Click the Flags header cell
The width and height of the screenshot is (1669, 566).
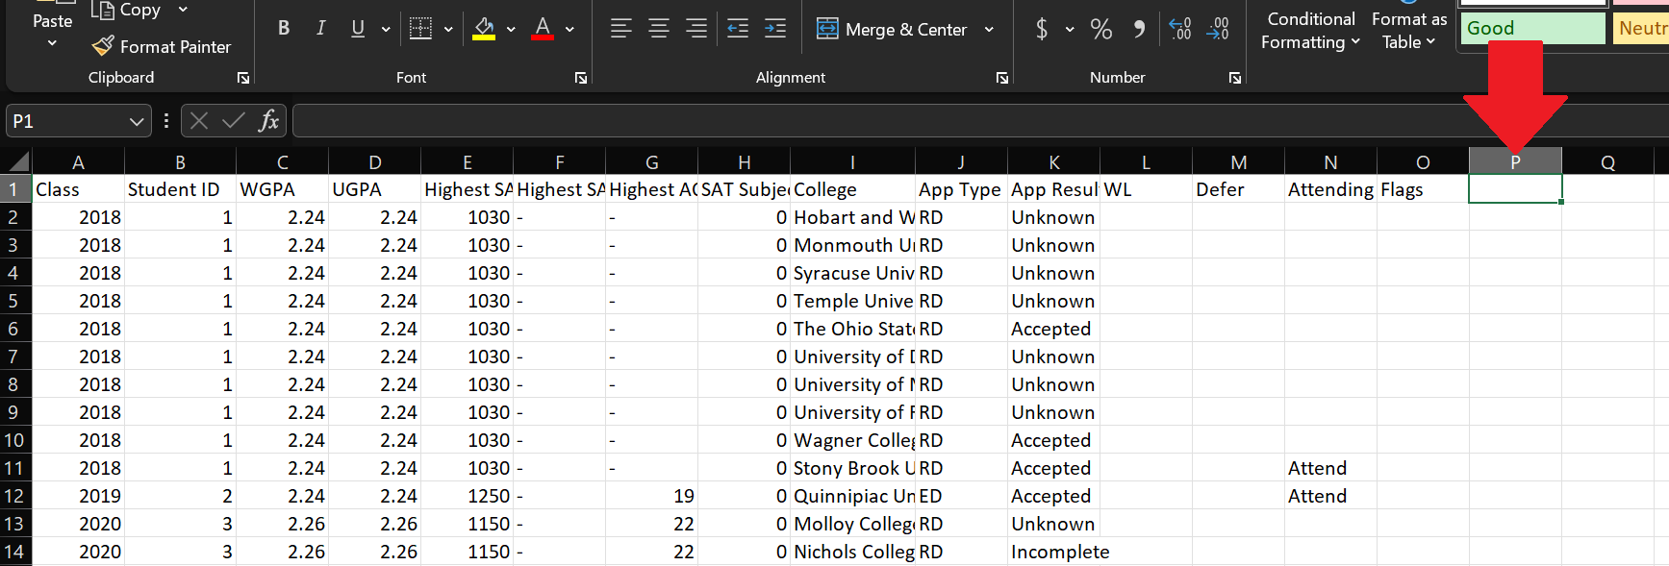tap(1423, 189)
